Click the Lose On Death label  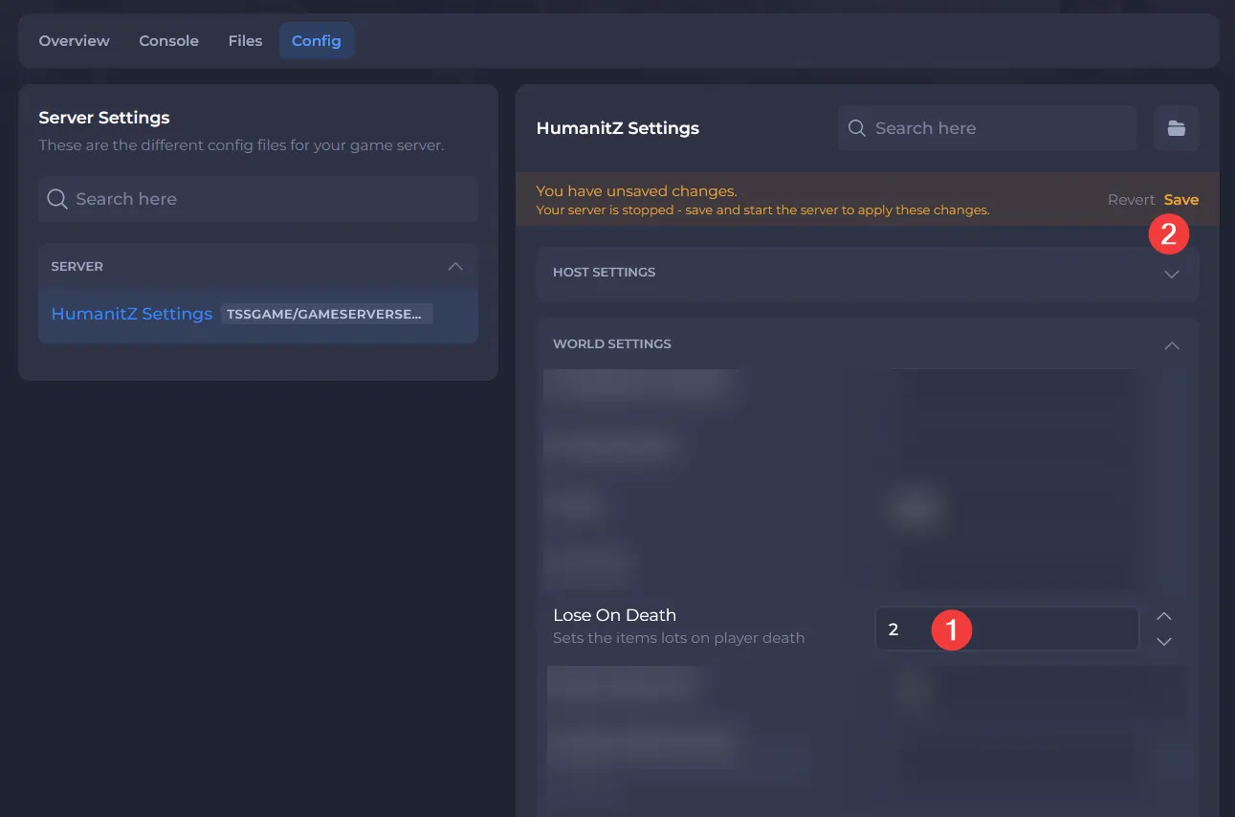pos(614,615)
